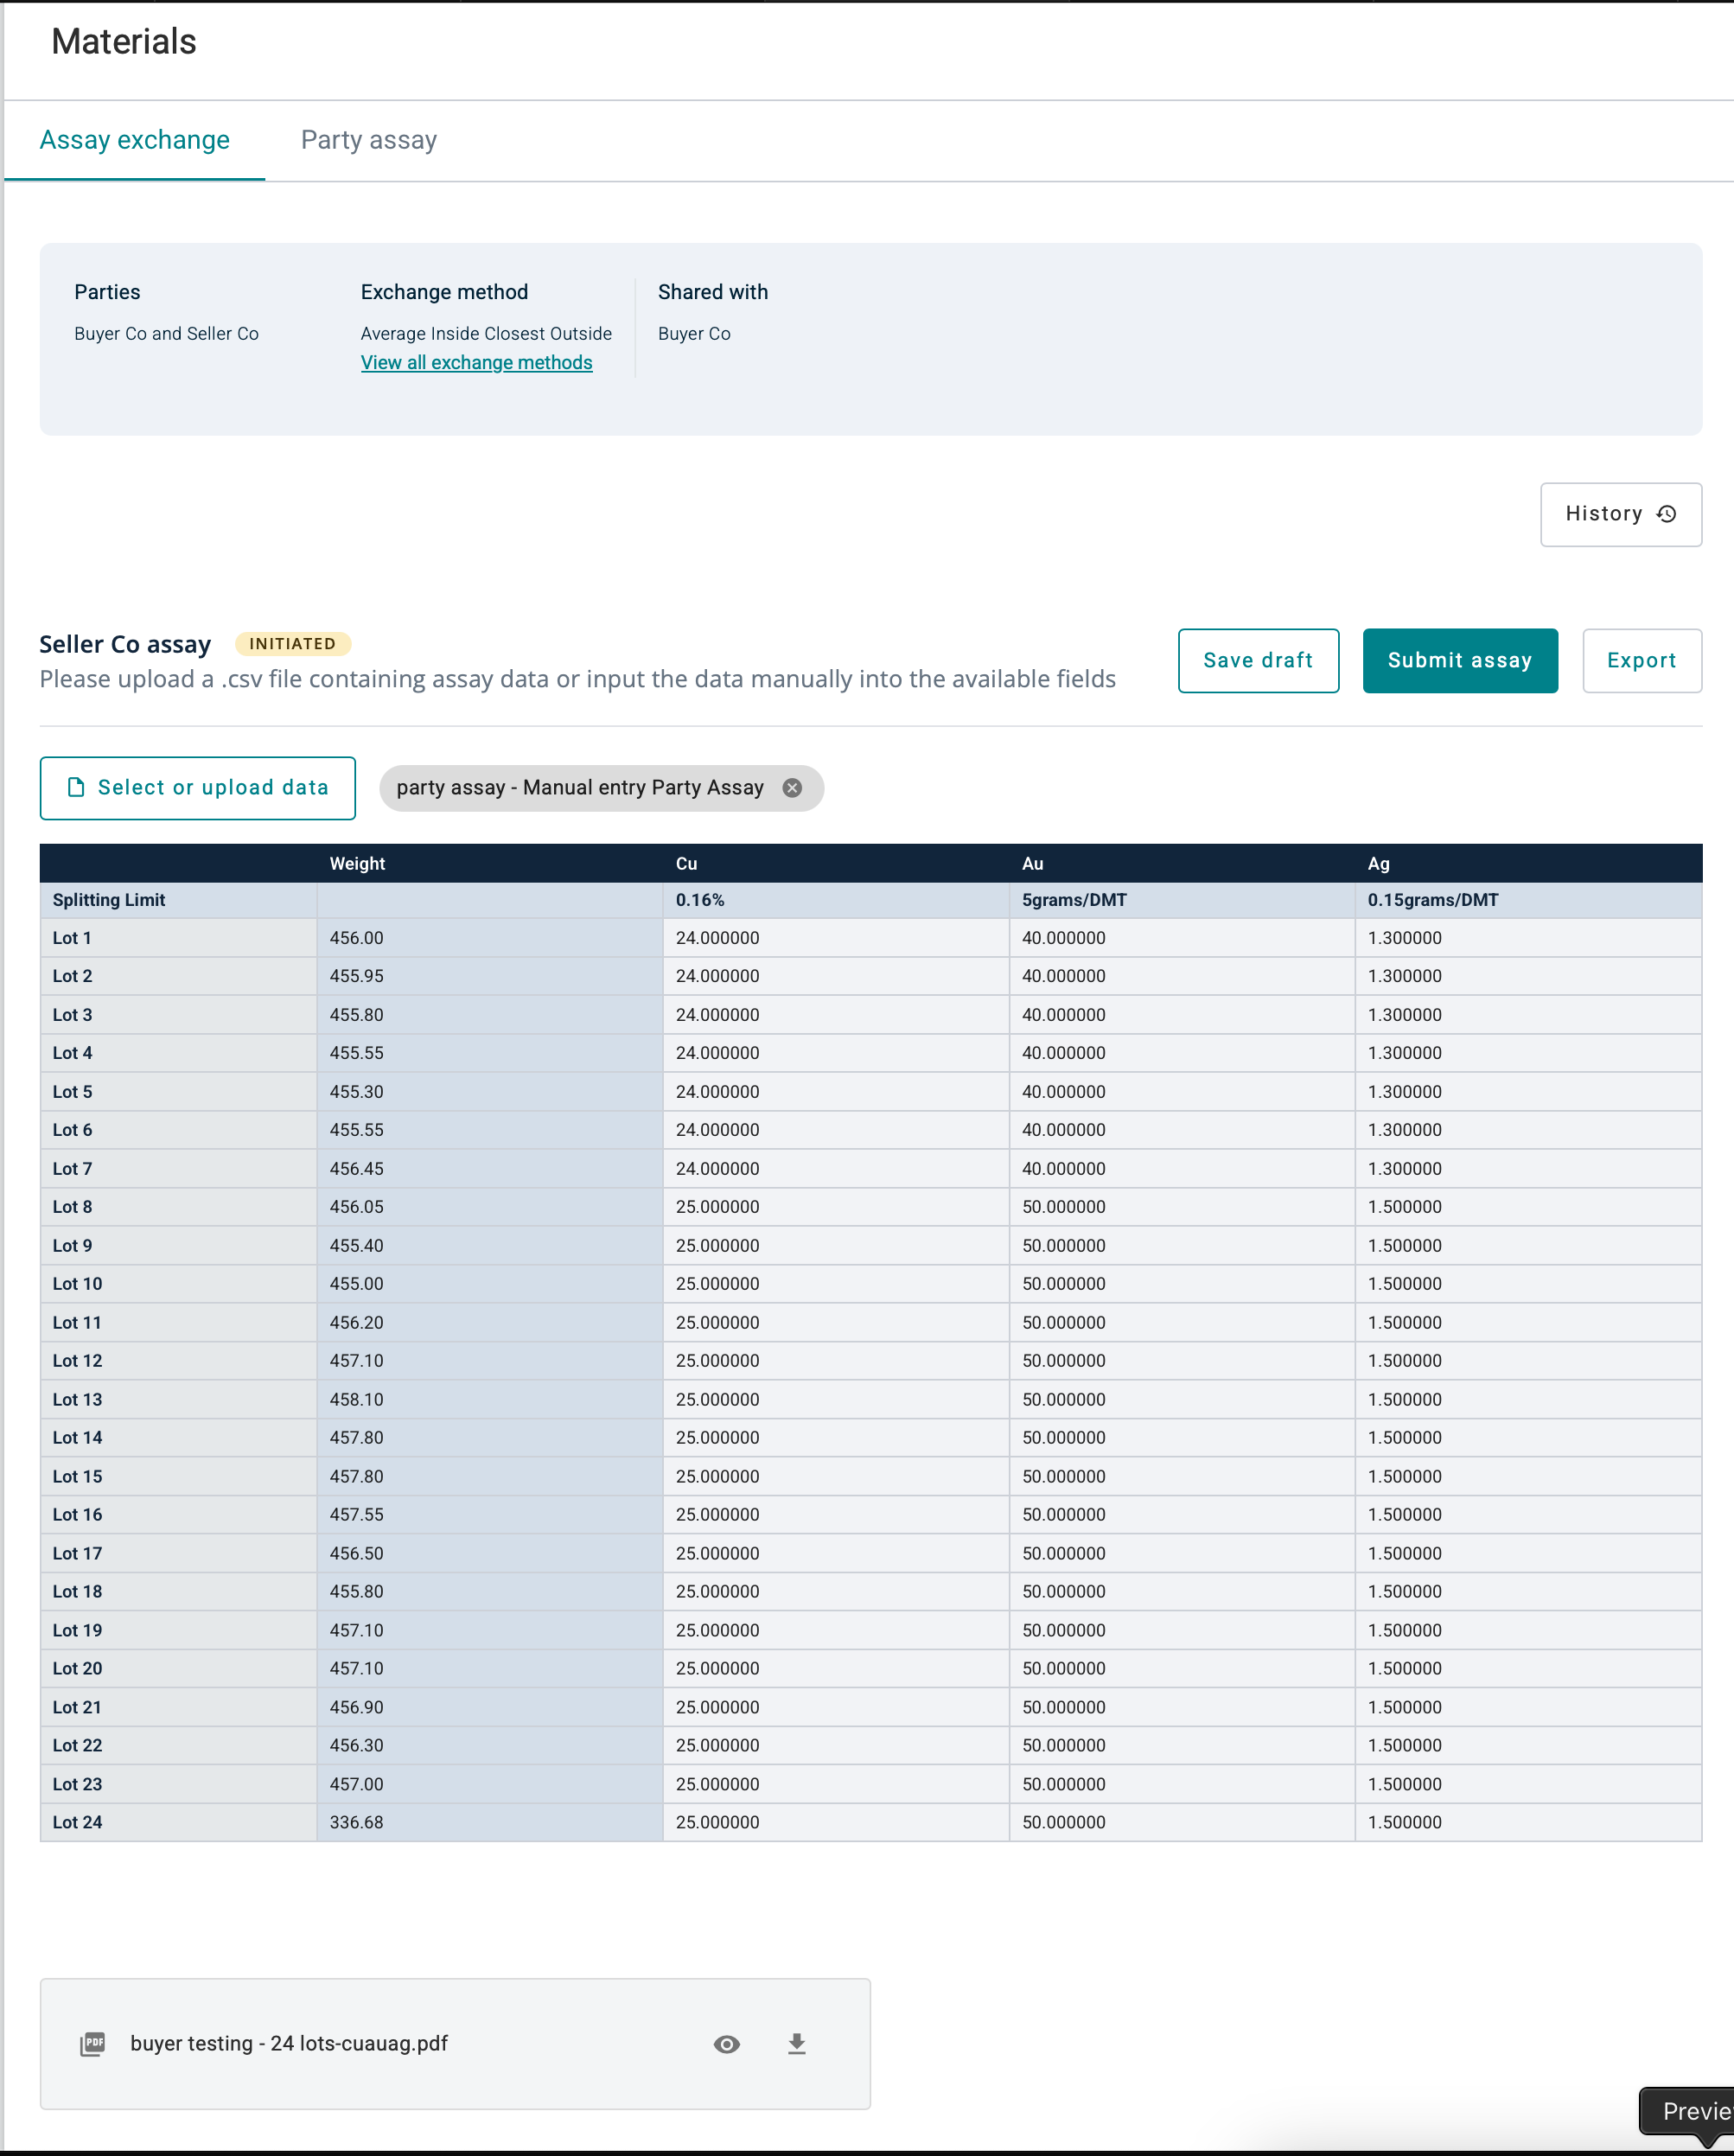Switch to Party assay tab
Screen dimensions: 1734x2156
point(368,140)
